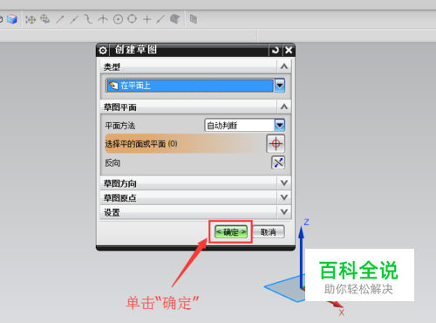Open the 在平面上 type dropdown
The image size is (436, 323).
[280, 86]
